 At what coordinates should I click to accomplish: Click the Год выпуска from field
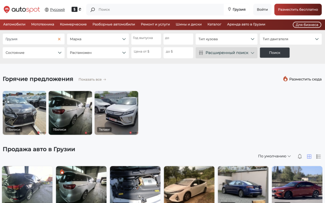click(x=146, y=39)
